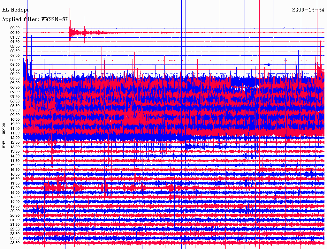
Task: Click the earthquake onset on the 00:30 trace
Action: (x=69, y=33)
